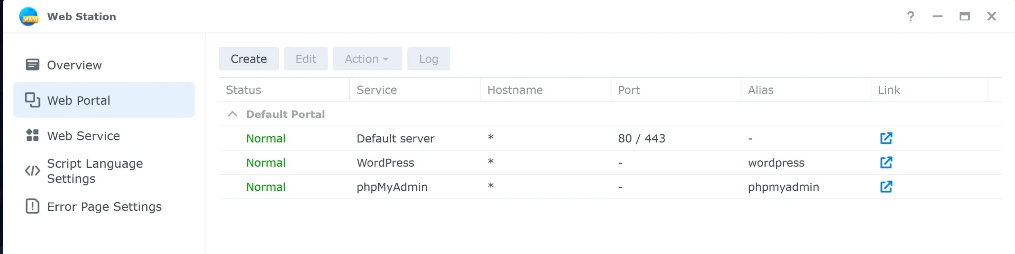Click the Web Station application icon
The height and width of the screenshot is (254, 1015).
click(29, 16)
